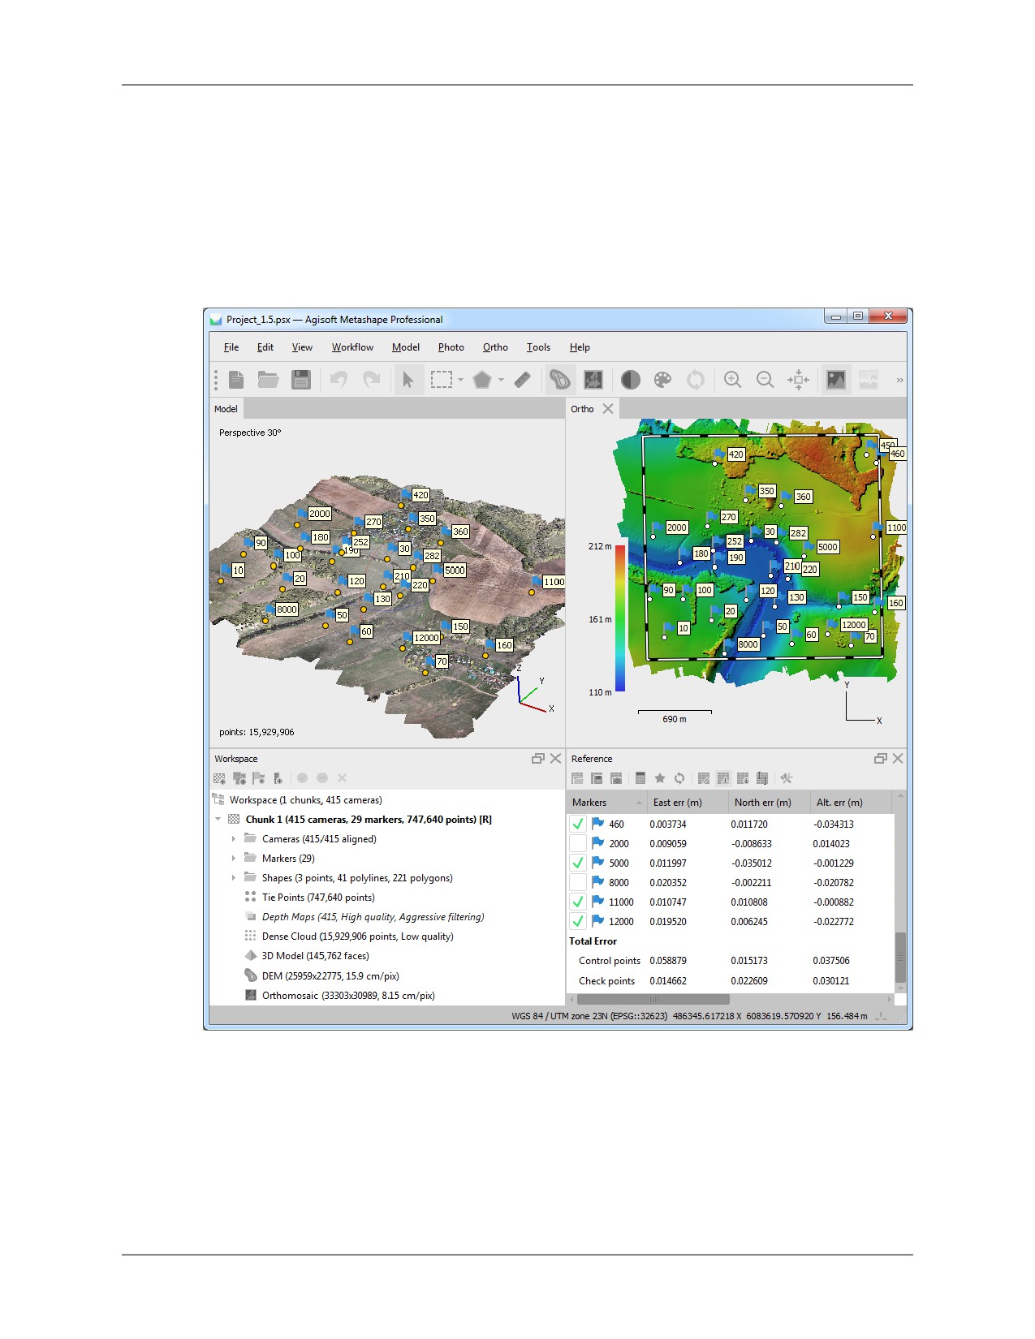Open the Ortho menu
The width and height of the screenshot is (1035, 1339).
pos(495,347)
